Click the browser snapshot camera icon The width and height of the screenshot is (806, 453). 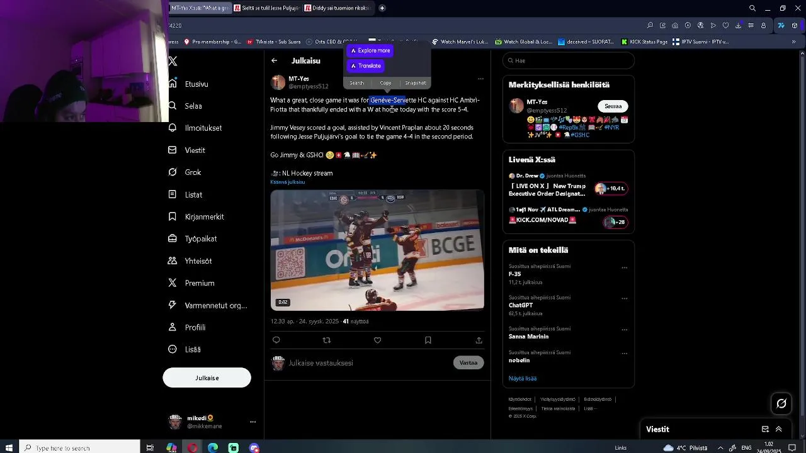675,26
